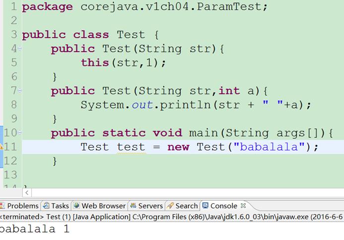Switch to the Servers tab
The width and height of the screenshot is (344, 240).
click(146, 206)
